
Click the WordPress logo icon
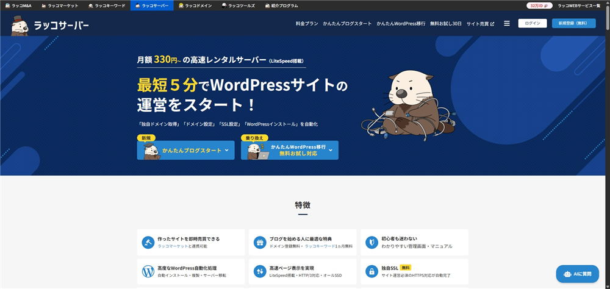(148, 271)
